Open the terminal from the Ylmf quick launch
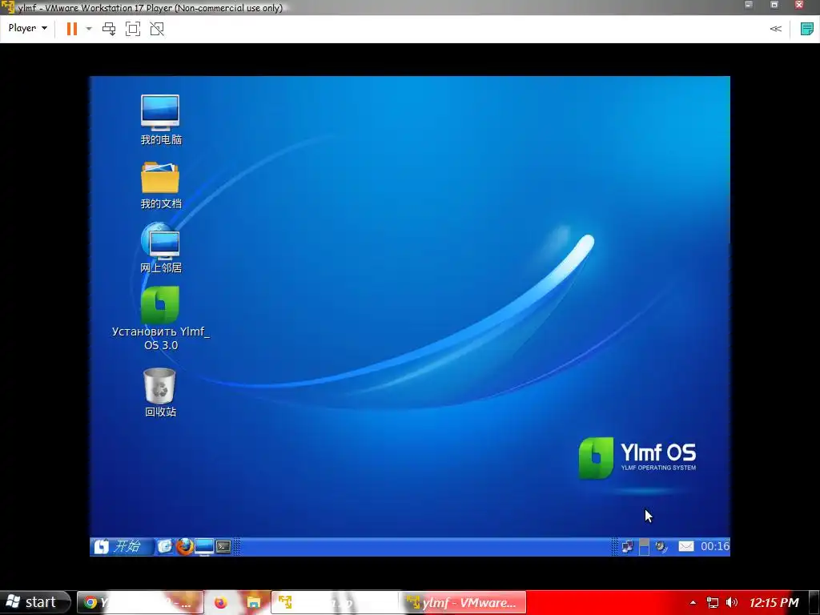The image size is (820, 615). click(x=223, y=546)
